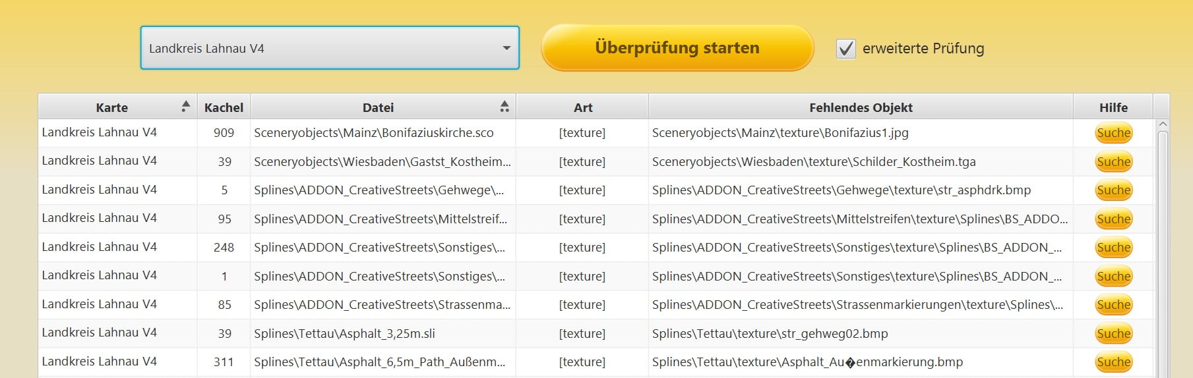Sort by the Karte column header
This screenshot has width=1193, height=378.
pos(112,107)
